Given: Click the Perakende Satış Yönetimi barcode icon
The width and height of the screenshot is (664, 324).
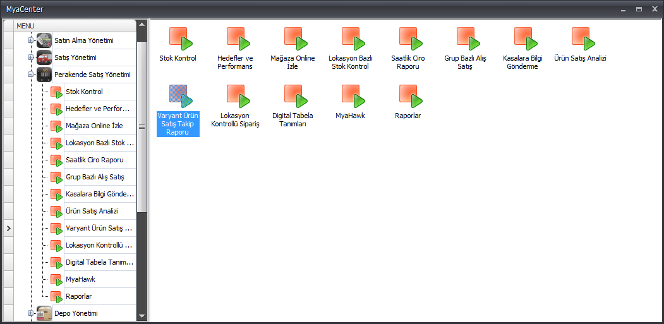Looking at the screenshot, I should (x=44, y=75).
